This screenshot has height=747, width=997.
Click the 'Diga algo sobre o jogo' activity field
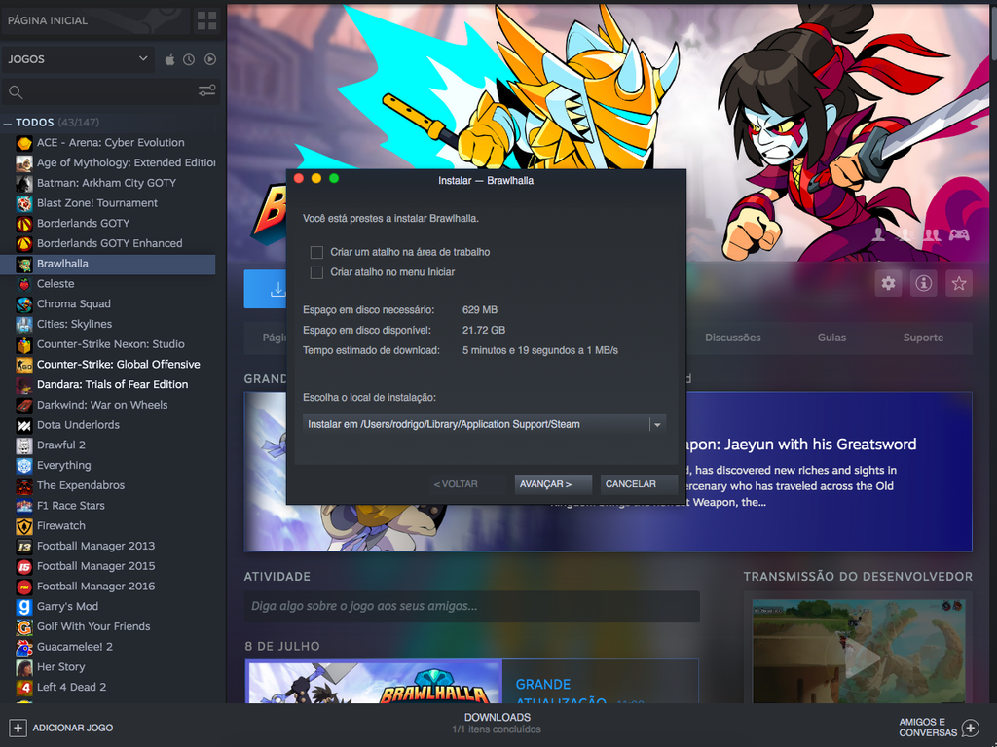(472, 607)
